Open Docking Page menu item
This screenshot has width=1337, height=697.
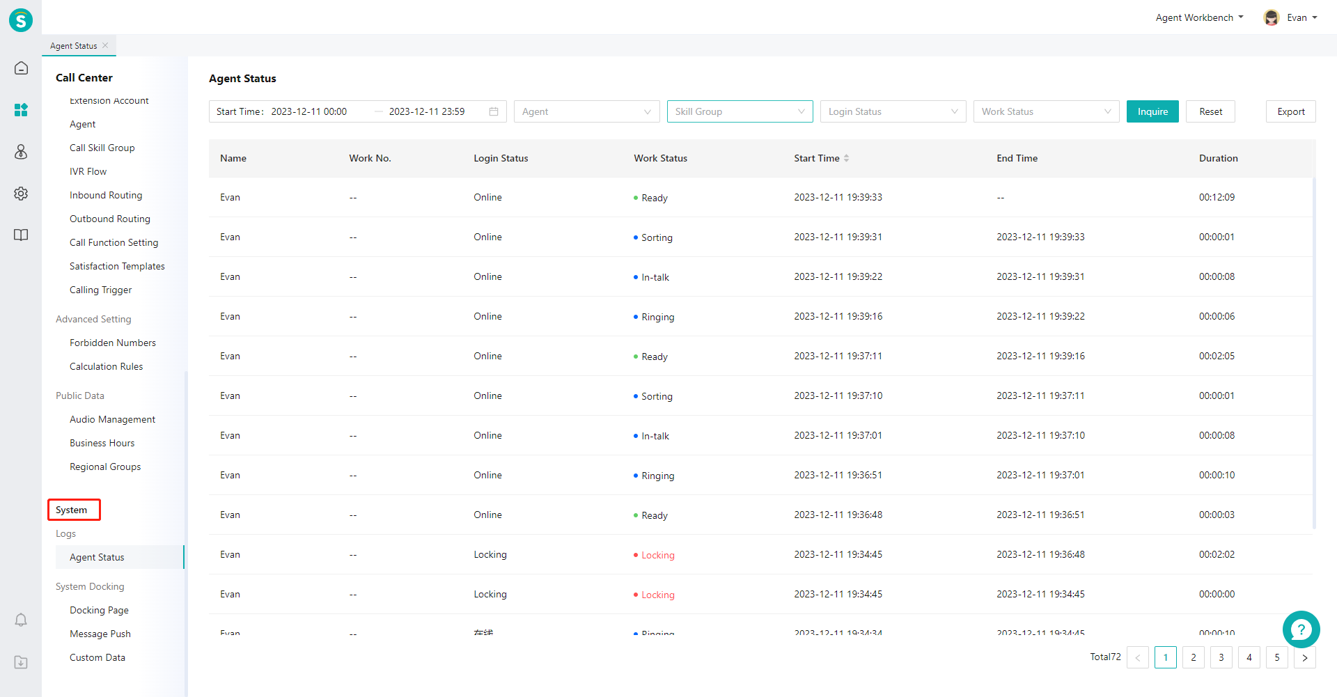(99, 610)
